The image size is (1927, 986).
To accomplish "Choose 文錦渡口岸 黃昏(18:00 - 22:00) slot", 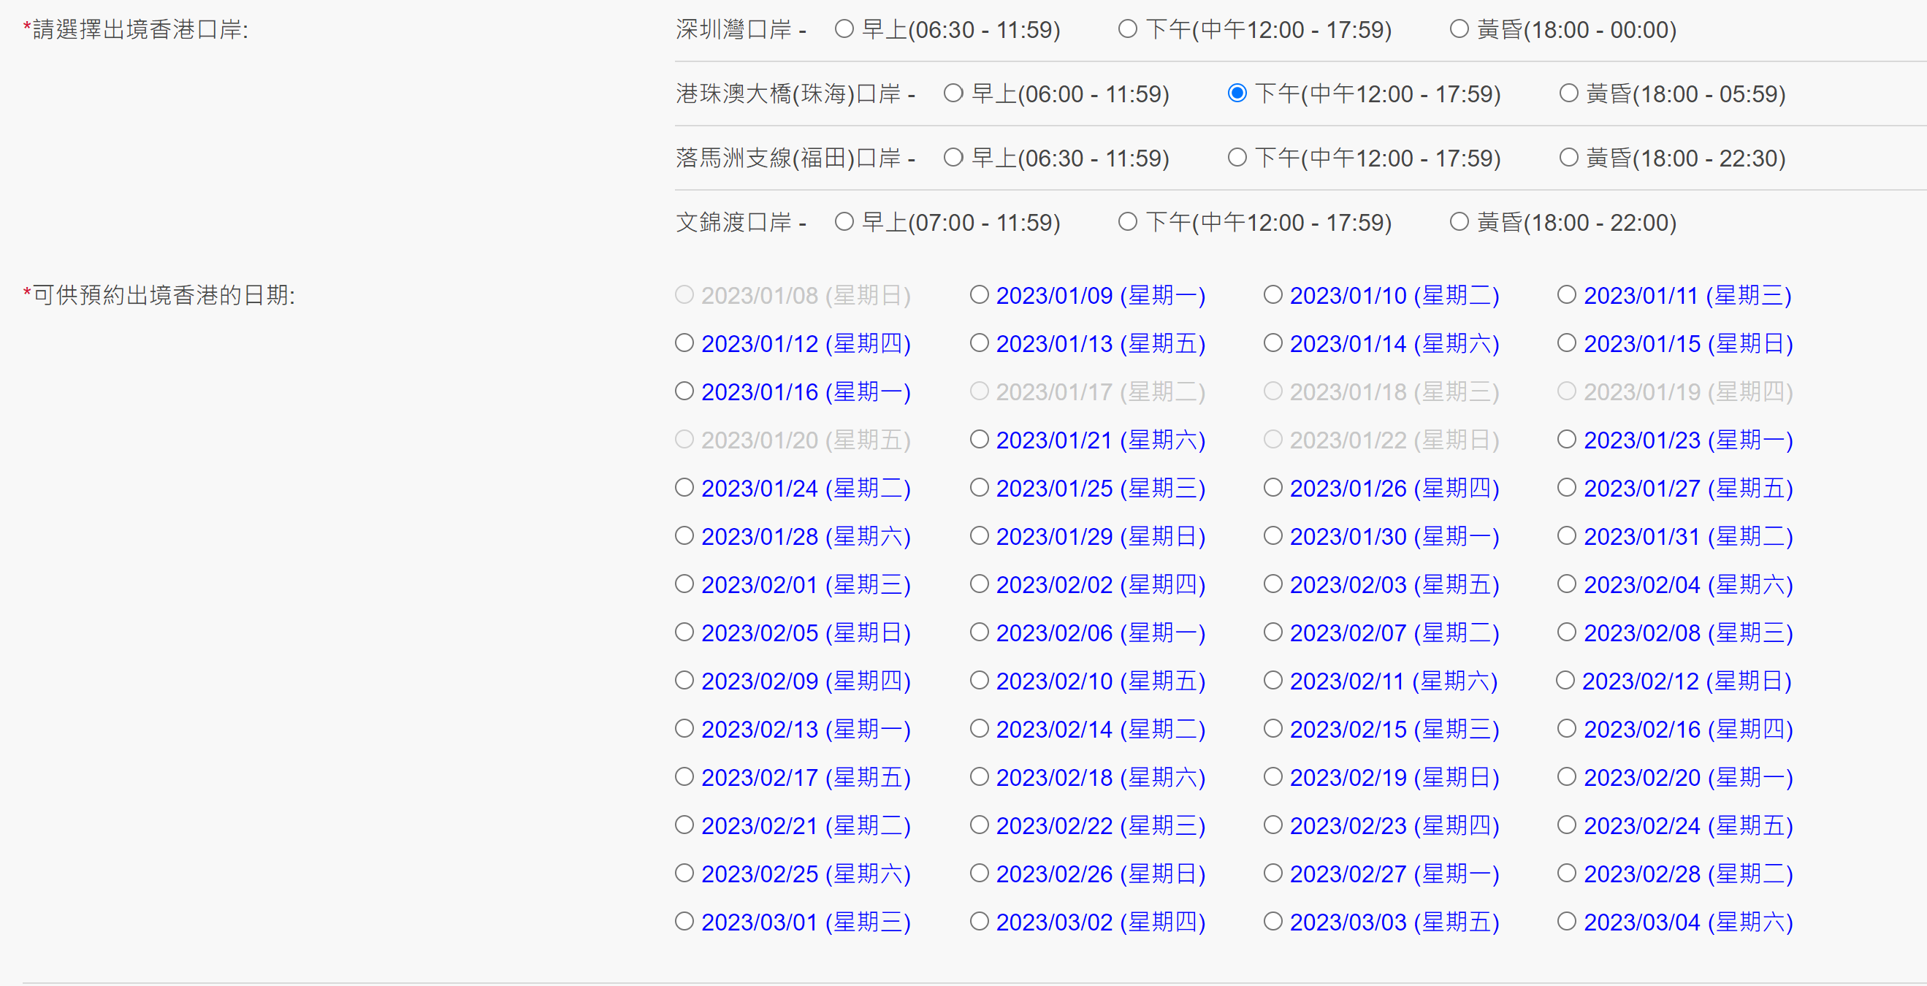I will click(1459, 222).
